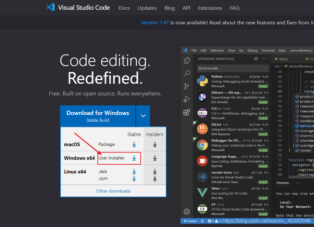Install the Vetur extension
This screenshot has width=314, height=227.
263,198
